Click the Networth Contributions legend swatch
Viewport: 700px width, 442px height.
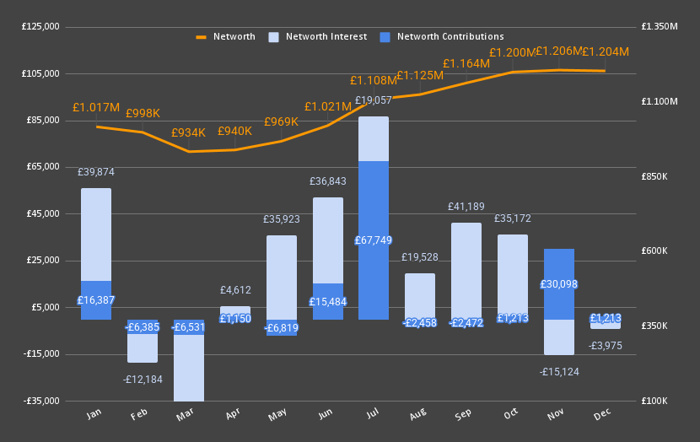click(385, 37)
